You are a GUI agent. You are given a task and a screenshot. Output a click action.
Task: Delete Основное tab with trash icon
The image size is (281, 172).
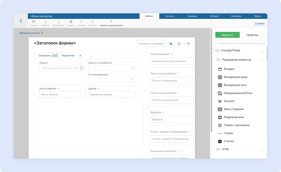click(57, 55)
